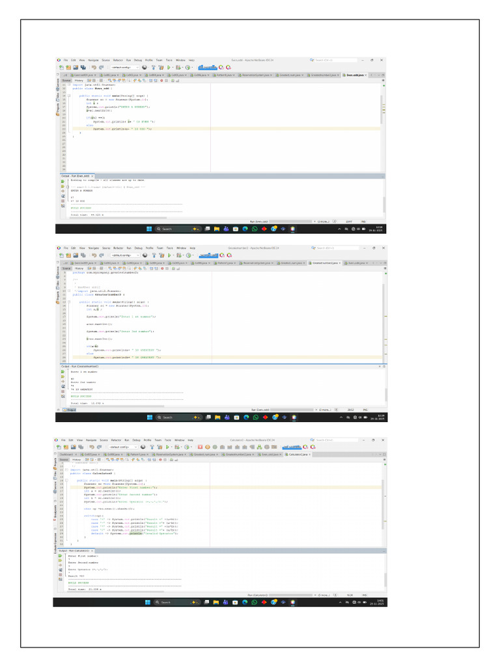Undo last edit in Even_odd window
The height and width of the screenshot is (667, 500).
point(94,67)
